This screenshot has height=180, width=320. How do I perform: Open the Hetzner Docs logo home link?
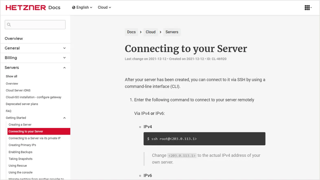(33, 8)
